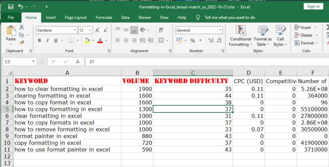This screenshot has width=329, height=167.
Task: Toggle Bottom Align button
Action: coord(134,30)
